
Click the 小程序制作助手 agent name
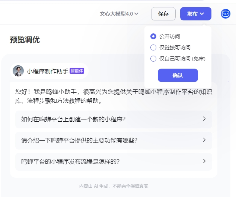coord(48,71)
